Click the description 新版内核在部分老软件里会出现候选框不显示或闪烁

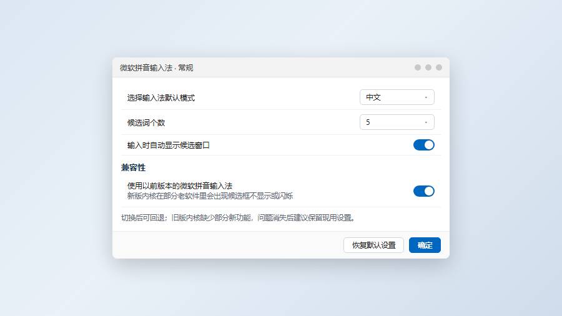tap(210, 195)
